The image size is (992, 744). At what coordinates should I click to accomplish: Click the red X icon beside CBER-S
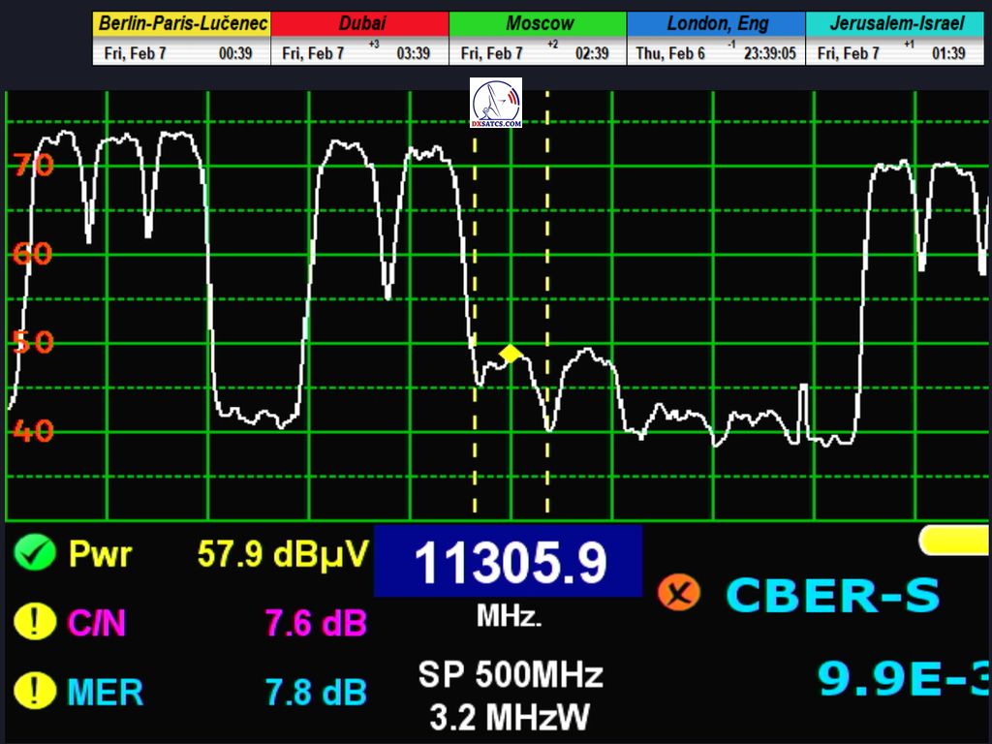coord(678,592)
